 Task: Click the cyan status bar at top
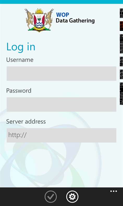click(62, 2)
